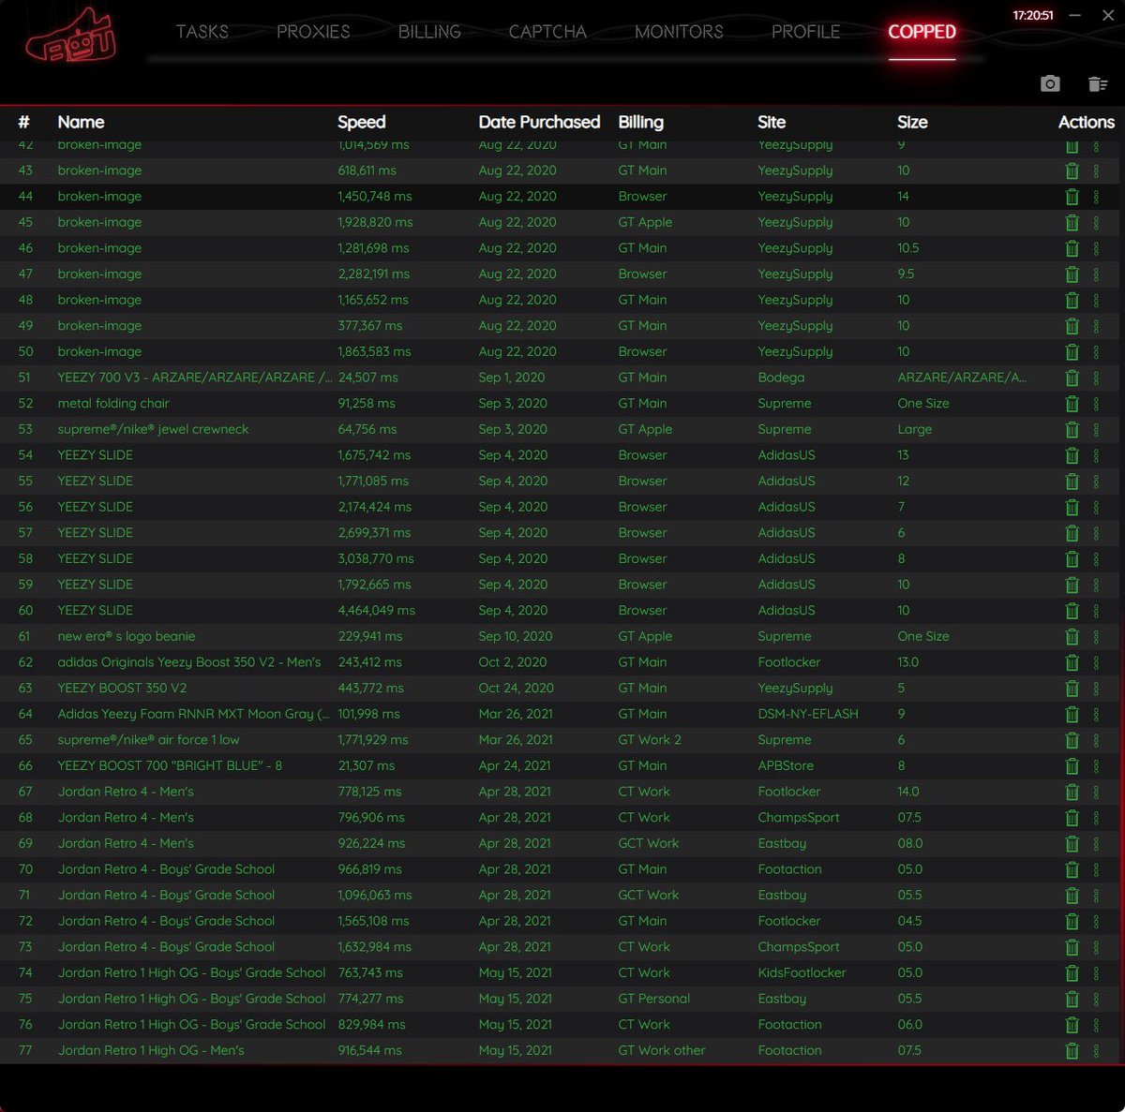Image resolution: width=1125 pixels, height=1112 pixels.
Task: Delete row 64 Yeezy Foam RNNR entry
Action: tap(1072, 714)
